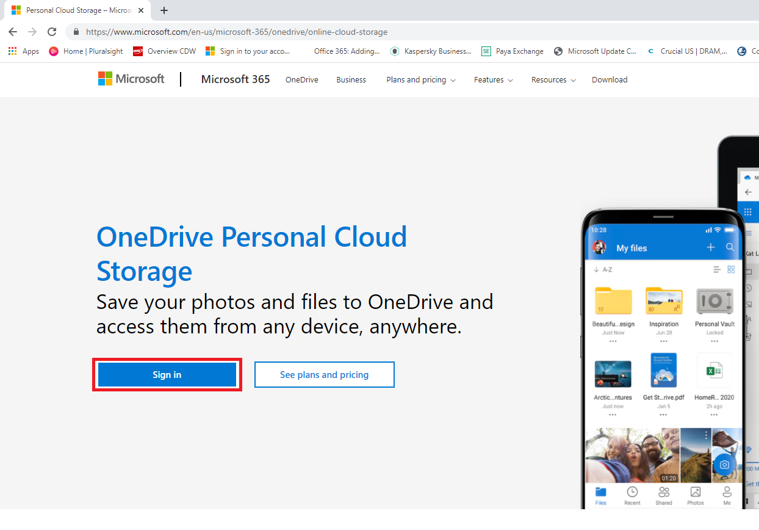Image resolution: width=759 pixels, height=530 pixels.
Task: Switch to list view icon in phone app
Action: [717, 269]
